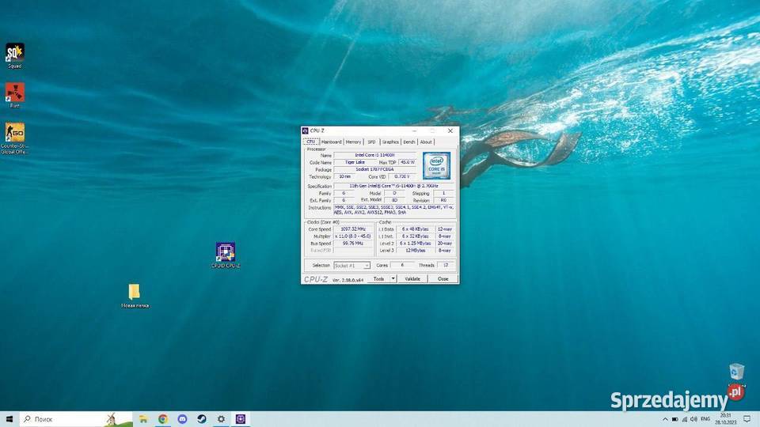Screen dimensions: 760x427
Task: Click the Socket 1787 FCBGA package value
Action: [374, 169]
